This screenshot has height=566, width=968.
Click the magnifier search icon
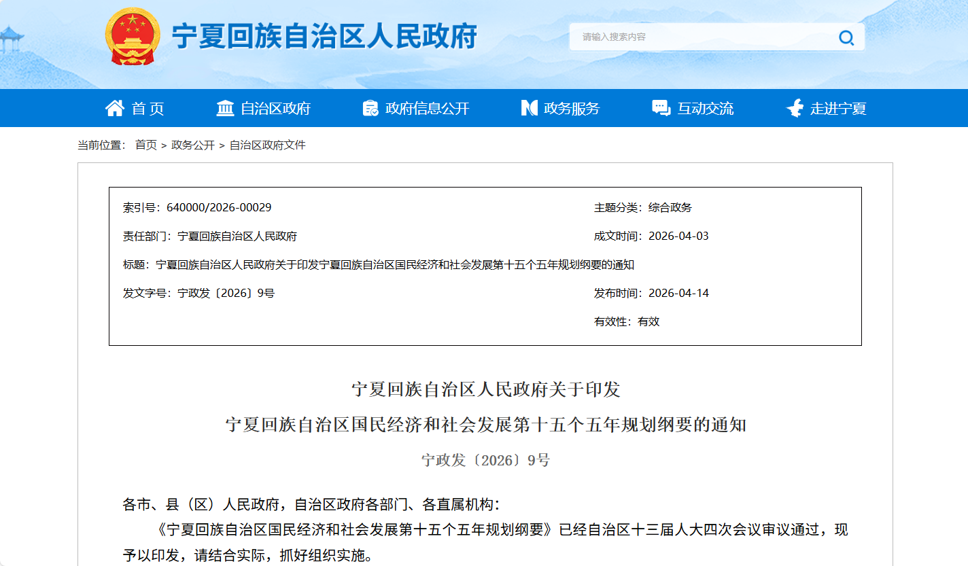tap(846, 37)
